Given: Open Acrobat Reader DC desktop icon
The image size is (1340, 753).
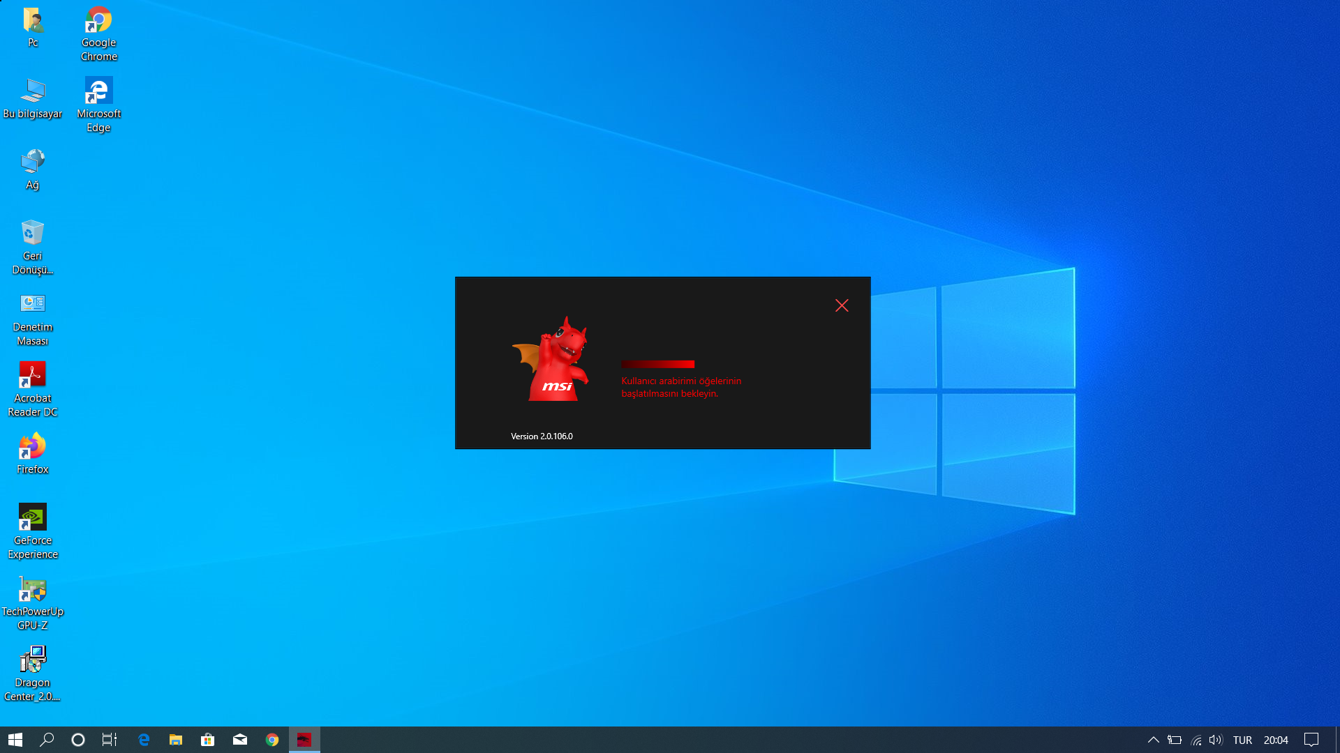Looking at the screenshot, I should click(x=33, y=375).
